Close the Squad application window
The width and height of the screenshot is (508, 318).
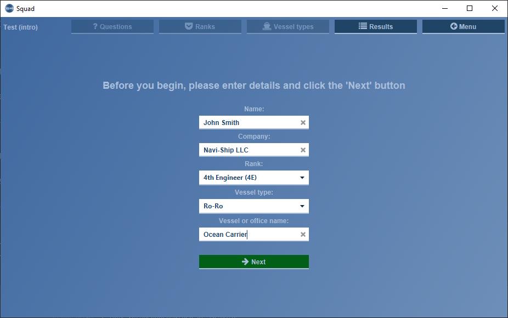(495, 8)
